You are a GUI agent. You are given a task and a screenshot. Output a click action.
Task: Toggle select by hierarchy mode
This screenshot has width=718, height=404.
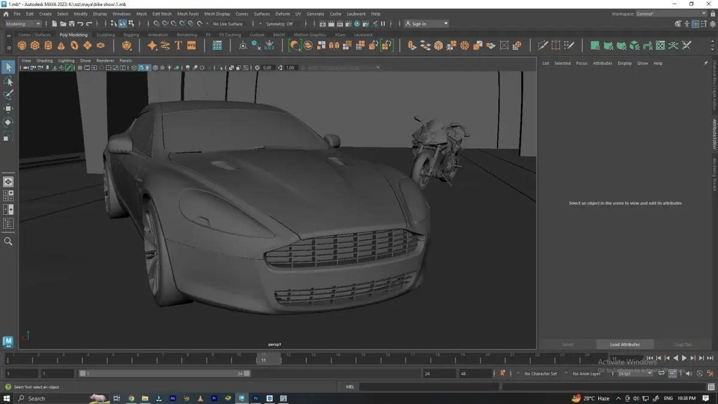coord(114,24)
